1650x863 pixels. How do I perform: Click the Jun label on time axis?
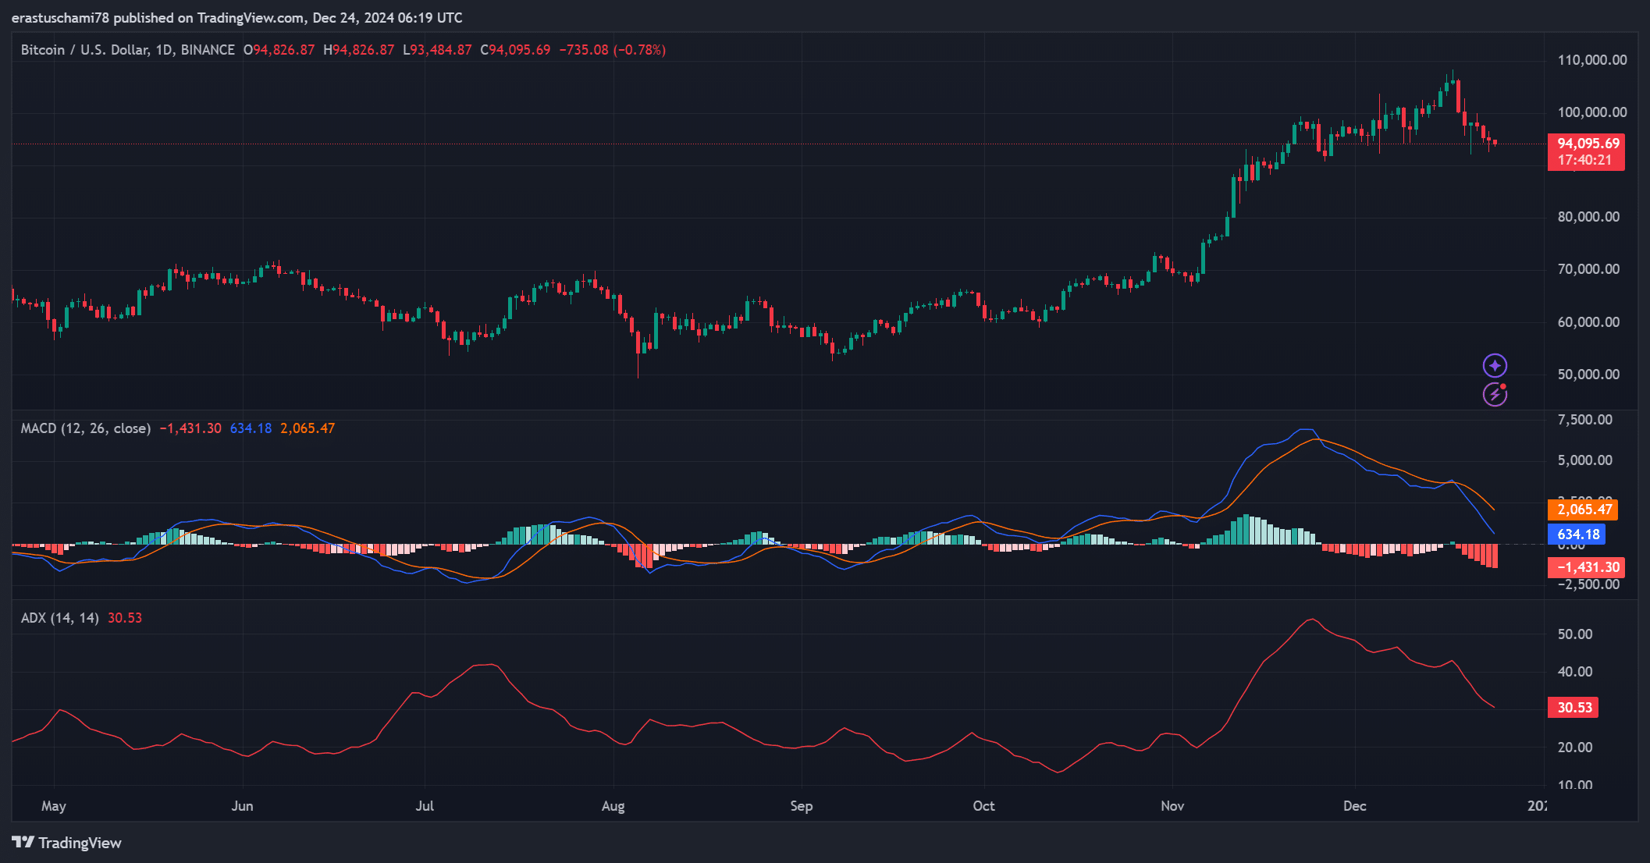click(242, 806)
